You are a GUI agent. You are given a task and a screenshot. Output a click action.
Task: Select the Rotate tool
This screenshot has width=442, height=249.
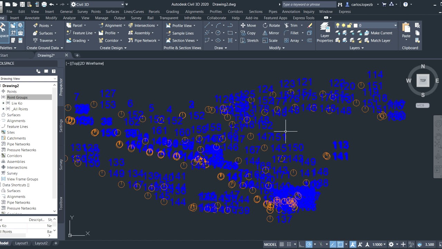[x=271, y=25]
